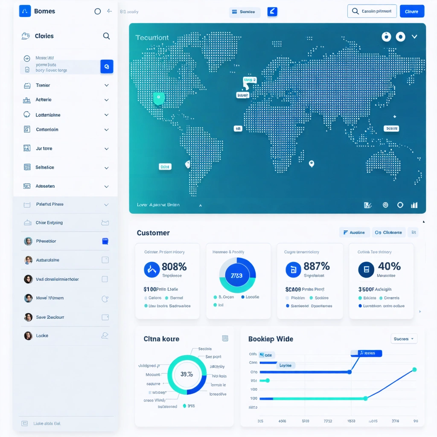Screen dimensions: 437x437
Task: Click the edit-document icon at the map bottom
Action: [x=367, y=205]
